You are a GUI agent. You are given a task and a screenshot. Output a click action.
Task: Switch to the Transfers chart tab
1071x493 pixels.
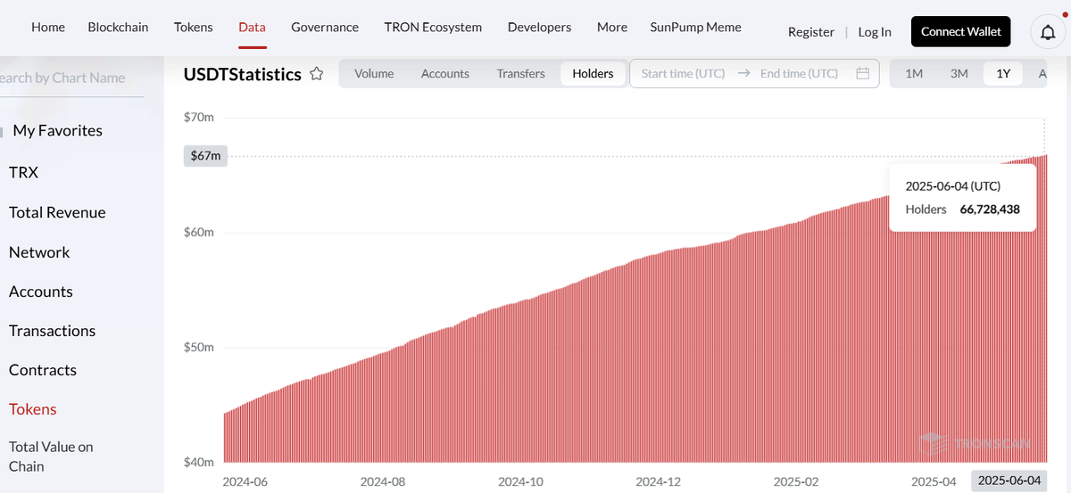click(521, 73)
